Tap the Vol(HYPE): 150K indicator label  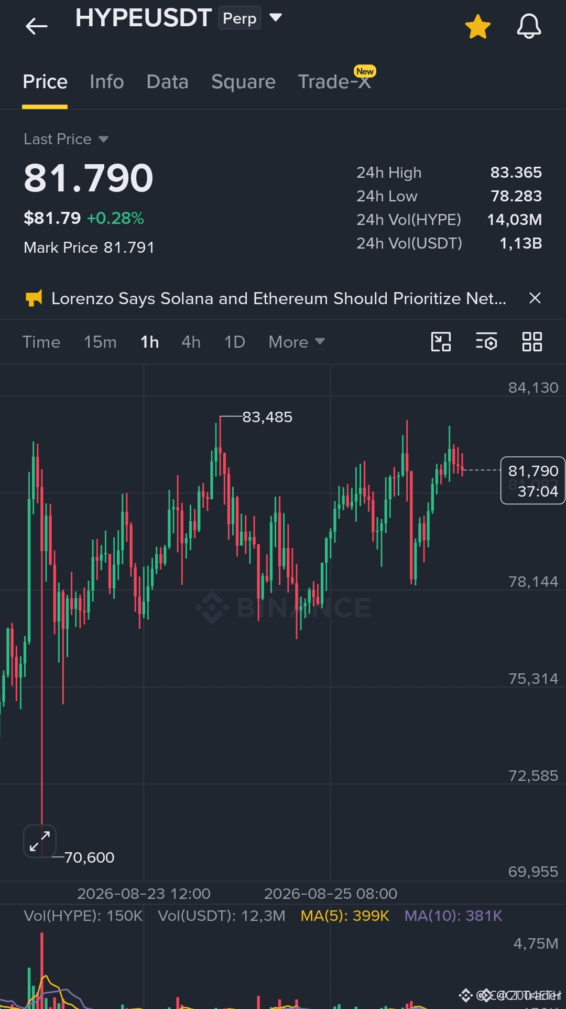click(83, 916)
